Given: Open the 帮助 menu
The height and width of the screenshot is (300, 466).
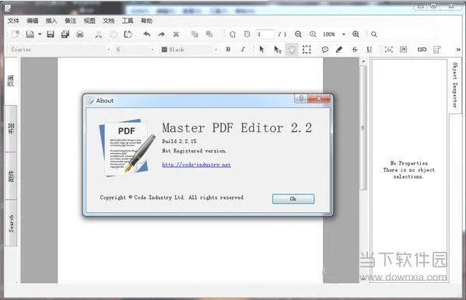Looking at the screenshot, I should (146, 20).
